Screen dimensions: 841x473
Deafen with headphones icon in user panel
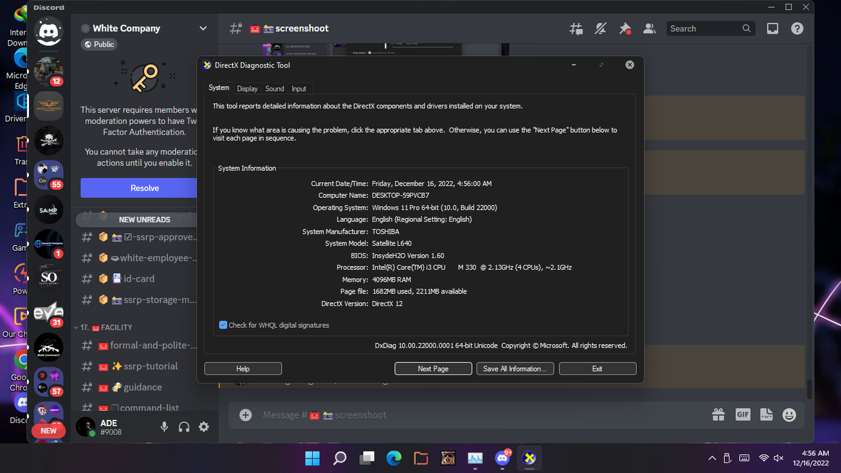click(x=184, y=427)
